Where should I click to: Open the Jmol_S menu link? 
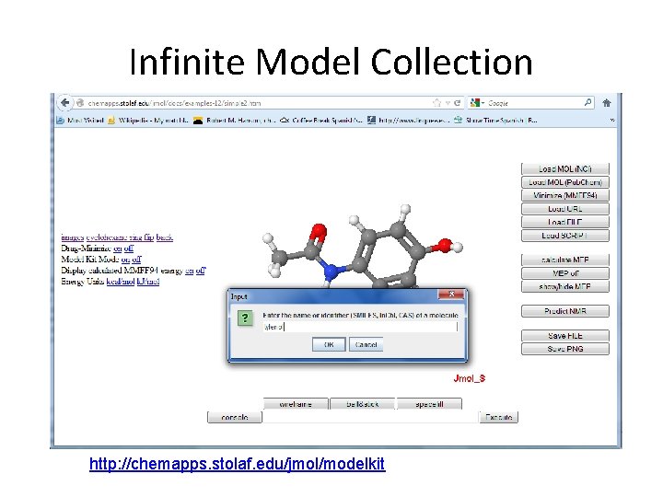(x=470, y=378)
